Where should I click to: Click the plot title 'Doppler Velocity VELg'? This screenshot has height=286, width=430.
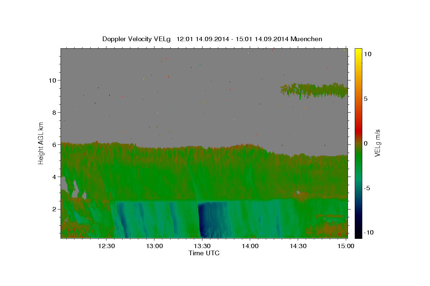click(136, 39)
